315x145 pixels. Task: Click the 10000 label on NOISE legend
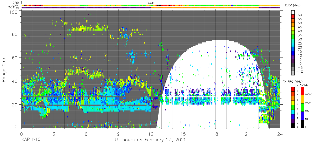tap(308, 95)
